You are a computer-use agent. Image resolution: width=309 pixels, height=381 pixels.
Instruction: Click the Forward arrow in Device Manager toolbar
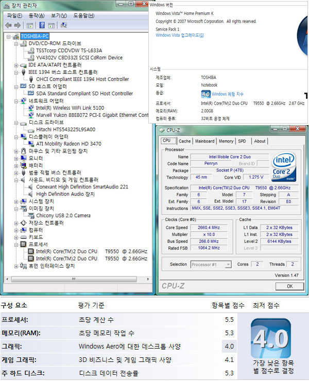click(x=18, y=25)
